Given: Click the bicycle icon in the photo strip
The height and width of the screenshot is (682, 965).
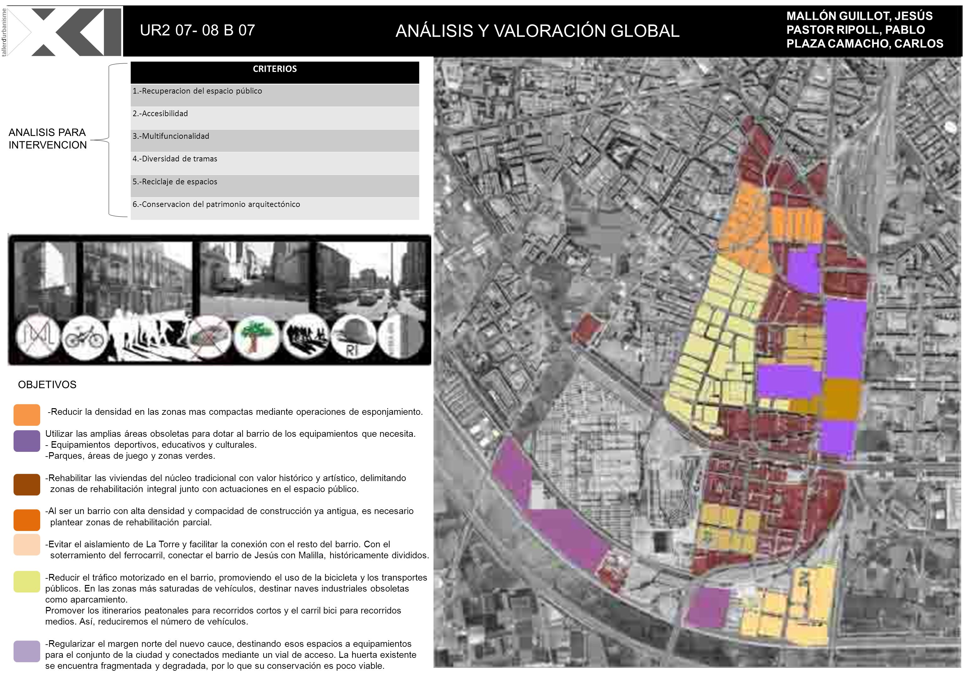Looking at the screenshot, I should (85, 338).
